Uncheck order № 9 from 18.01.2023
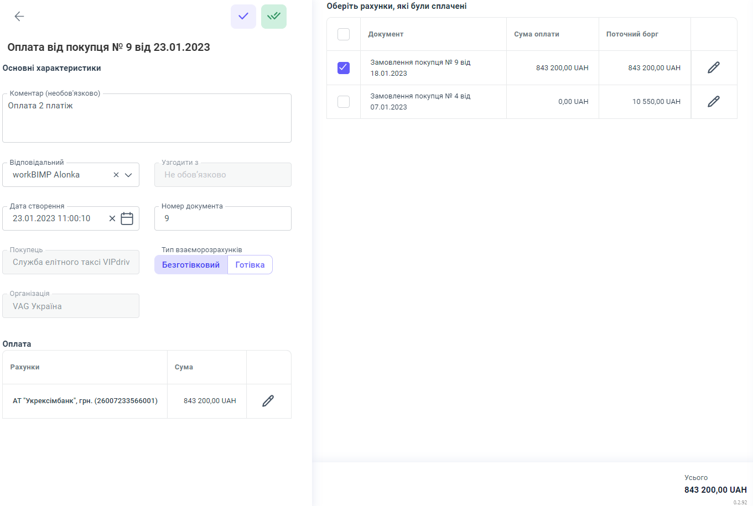Screen dimensions: 753x506 pos(344,68)
